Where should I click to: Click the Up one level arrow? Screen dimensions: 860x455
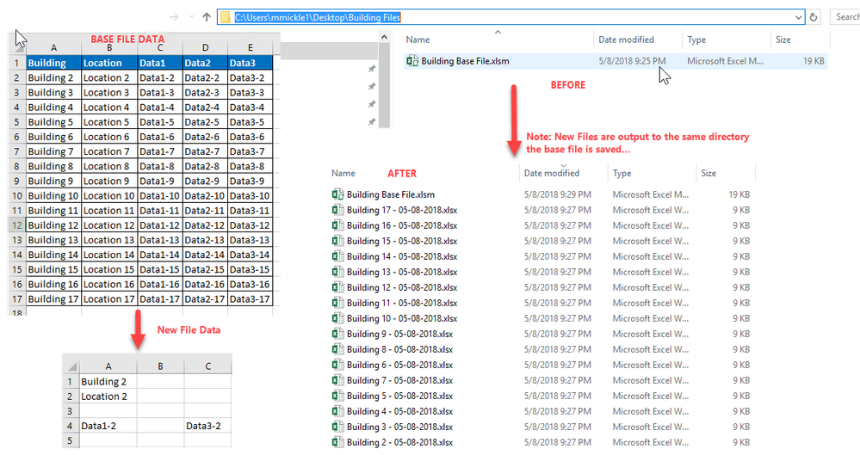[207, 17]
